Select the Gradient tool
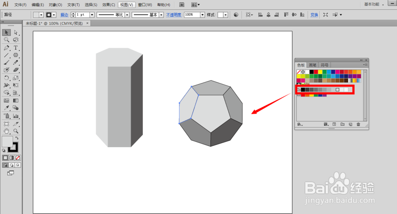 pyautogui.click(x=16, y=100)
